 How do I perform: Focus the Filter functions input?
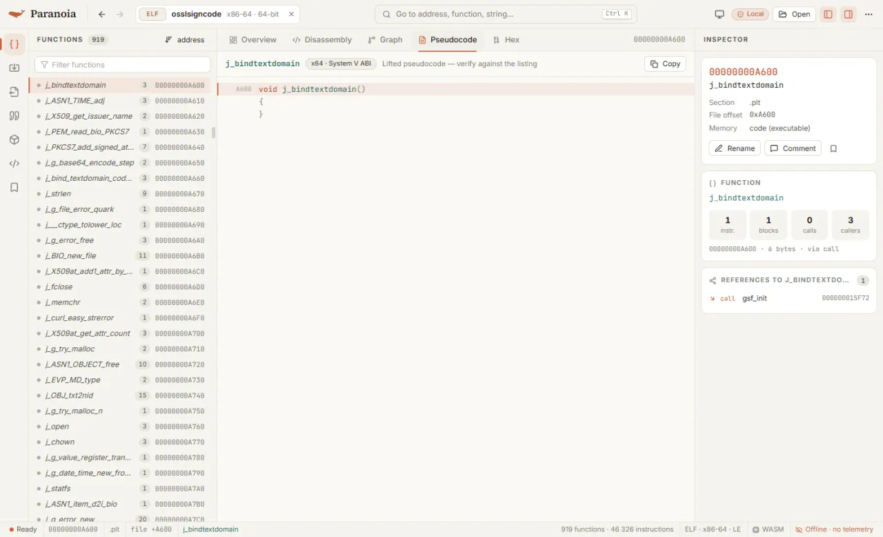pos(123,64)
